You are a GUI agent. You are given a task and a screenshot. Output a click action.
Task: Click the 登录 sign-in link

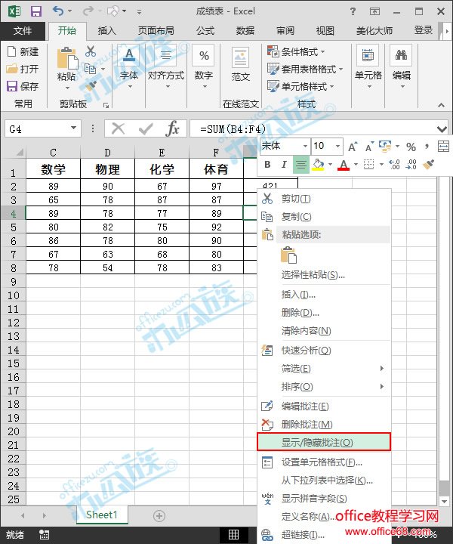point(424,30)
